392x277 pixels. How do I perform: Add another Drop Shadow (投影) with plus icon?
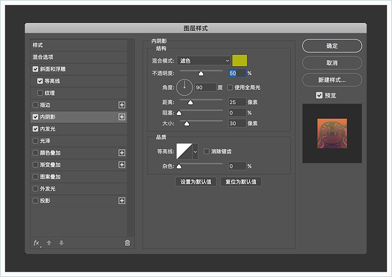(122, 201)
